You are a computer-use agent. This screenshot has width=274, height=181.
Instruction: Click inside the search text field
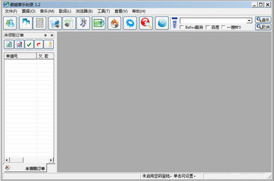point(213,21)
